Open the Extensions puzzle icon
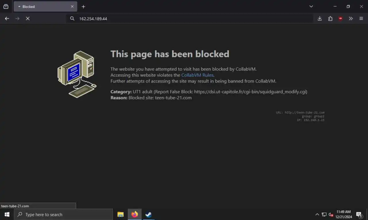Image resolution: width=368 pixels, height=220 pixels. tap(330, 19)
